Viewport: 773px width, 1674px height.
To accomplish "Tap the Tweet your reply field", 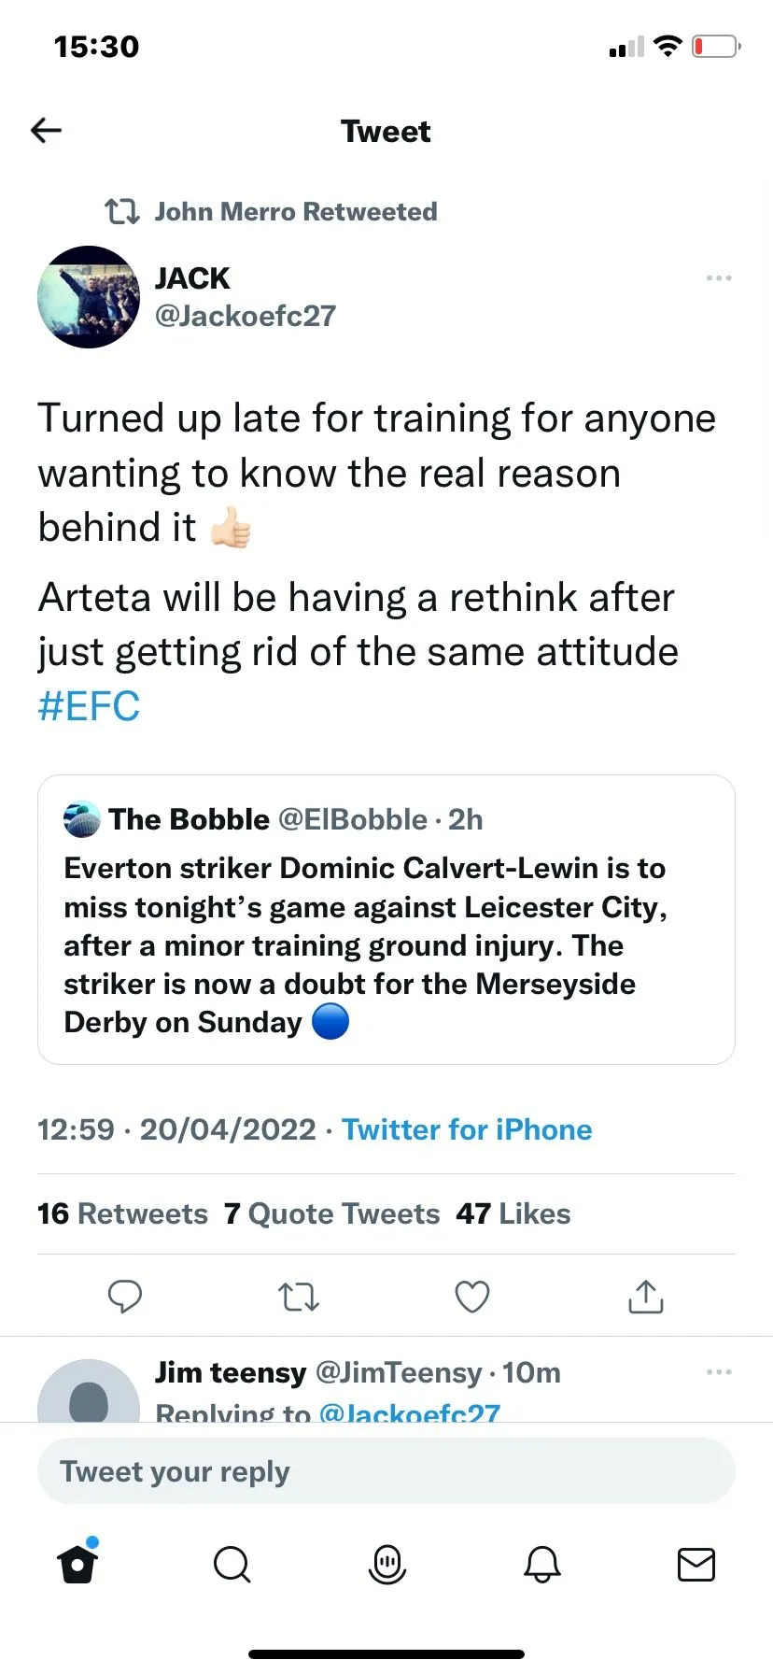I will pos(386,1471).
